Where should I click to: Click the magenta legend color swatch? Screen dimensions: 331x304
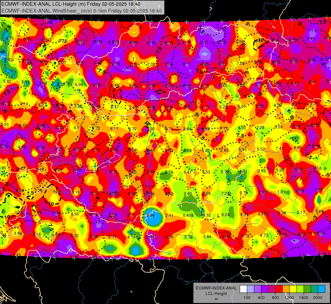pyautogui.click(x=272, y=289)
